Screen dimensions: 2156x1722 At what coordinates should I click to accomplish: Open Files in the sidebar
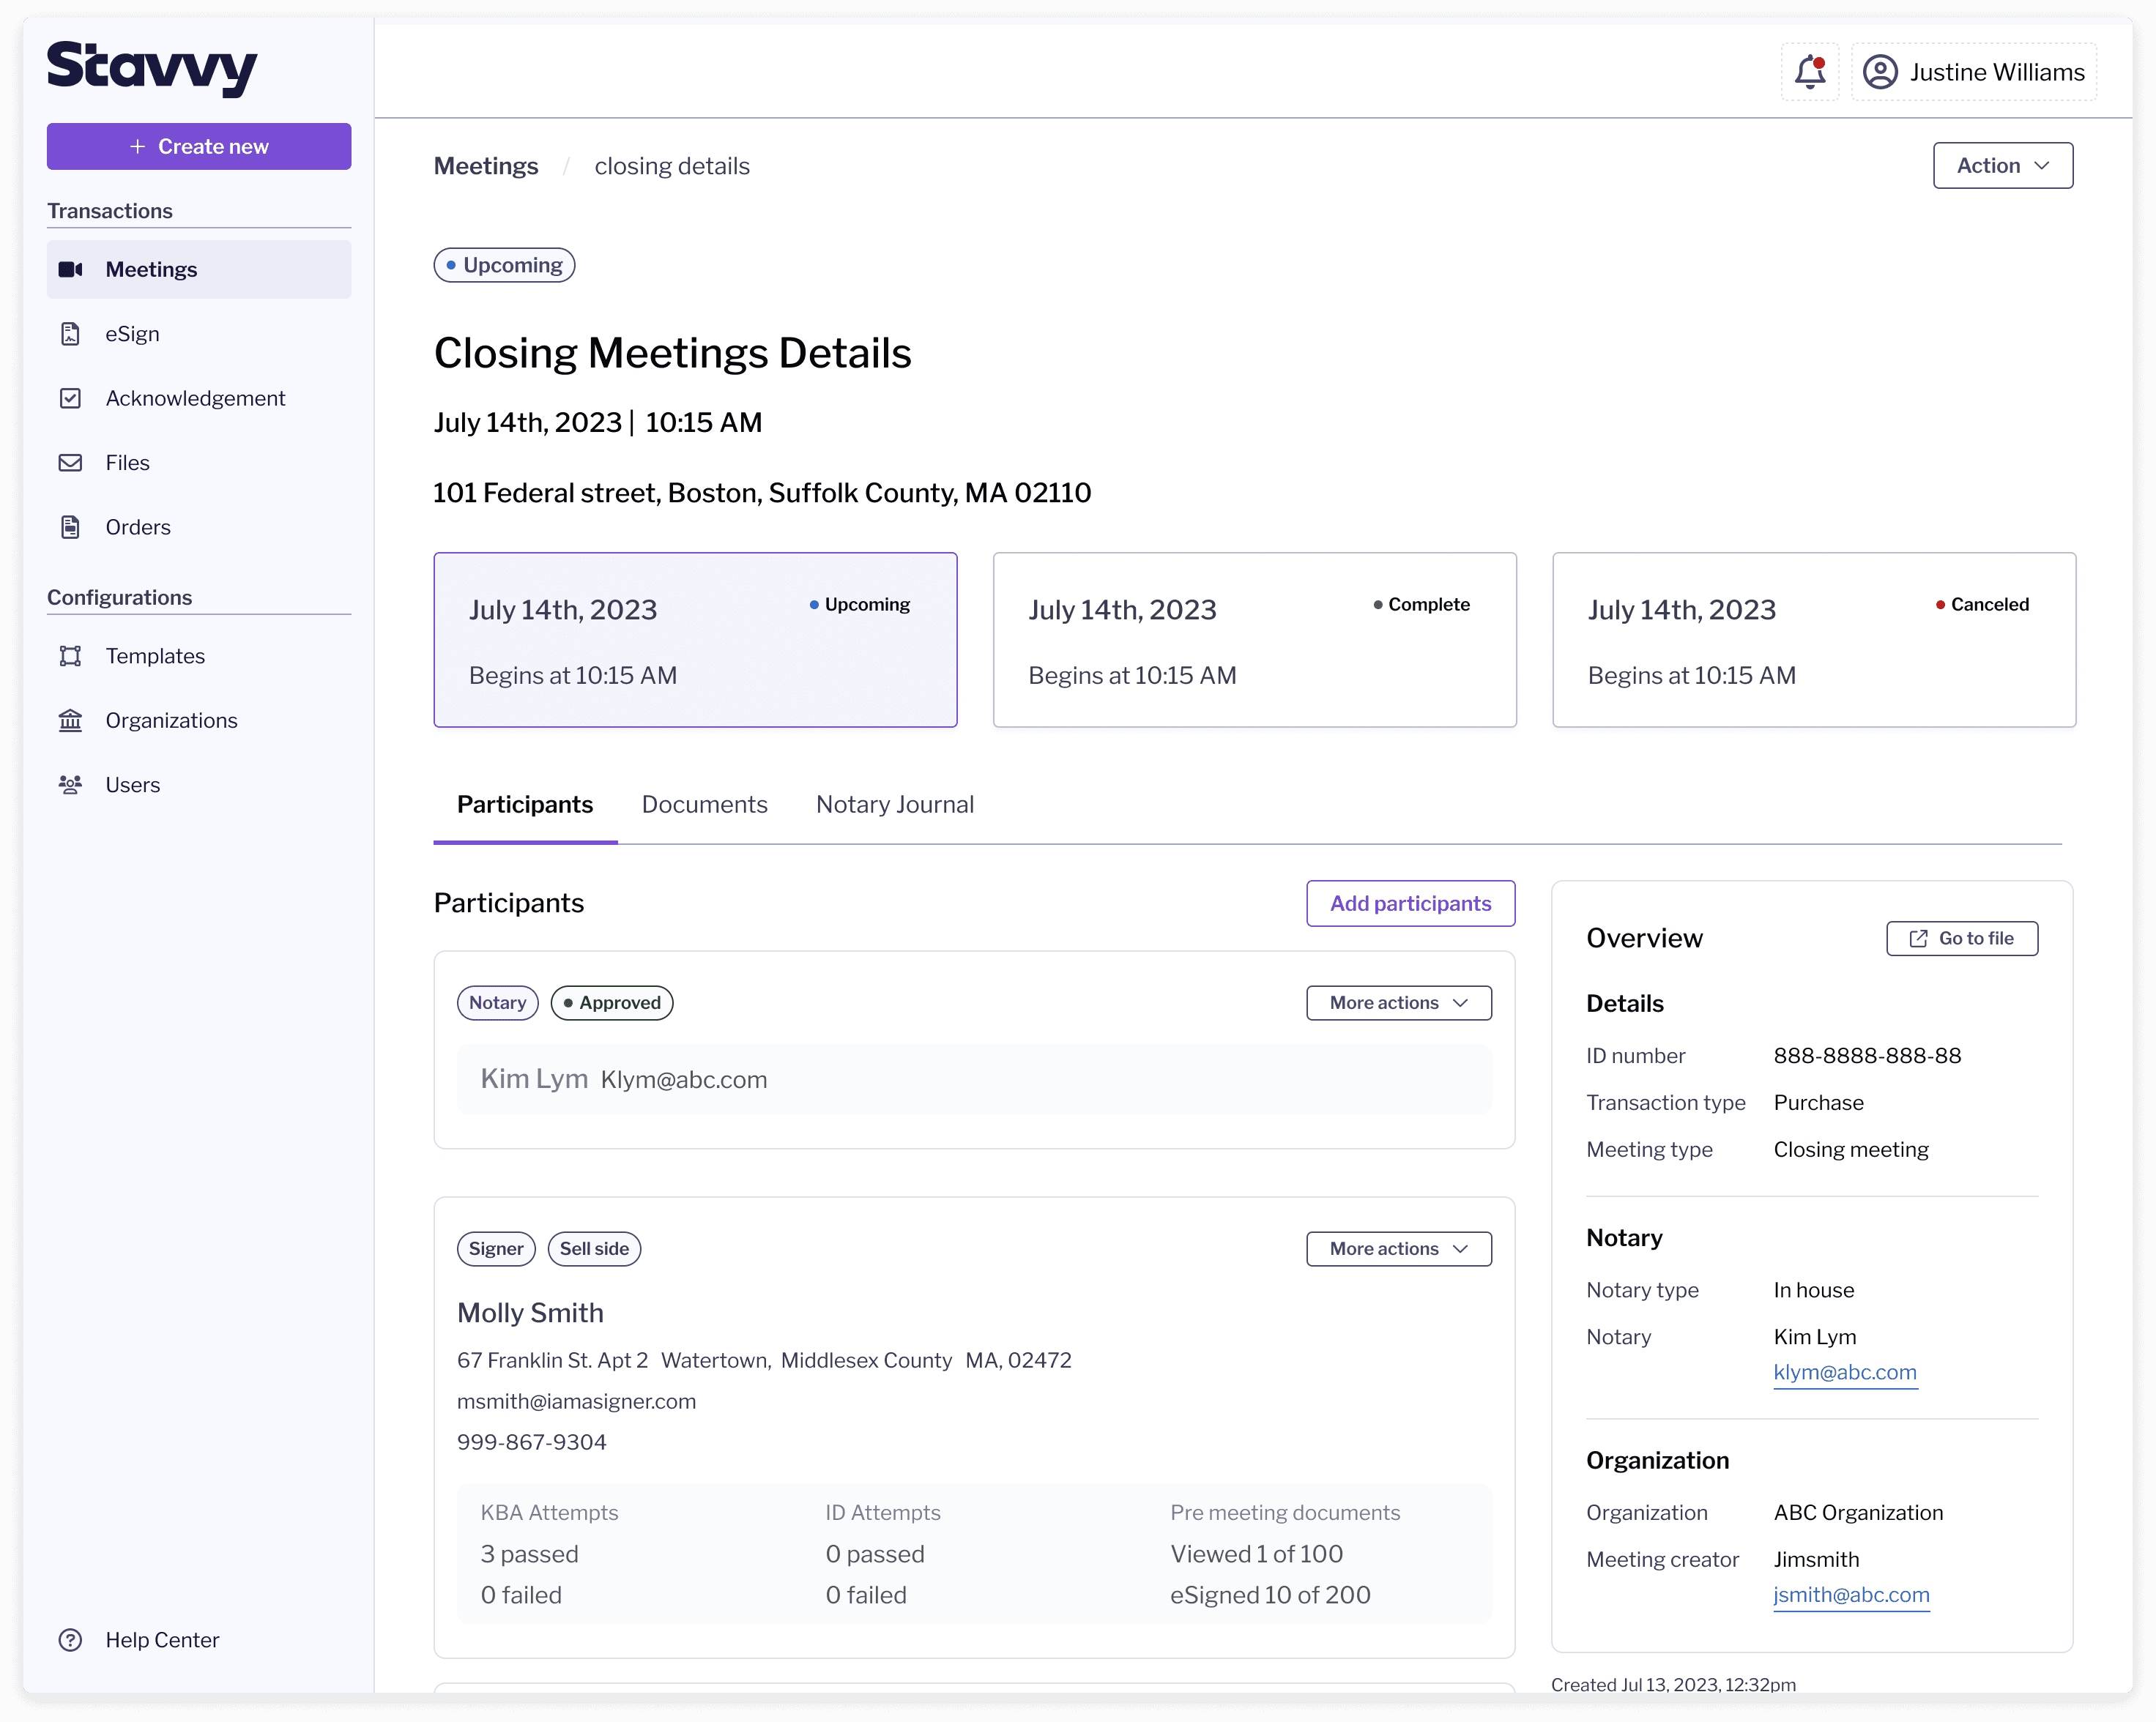click(x=199, y=463)
